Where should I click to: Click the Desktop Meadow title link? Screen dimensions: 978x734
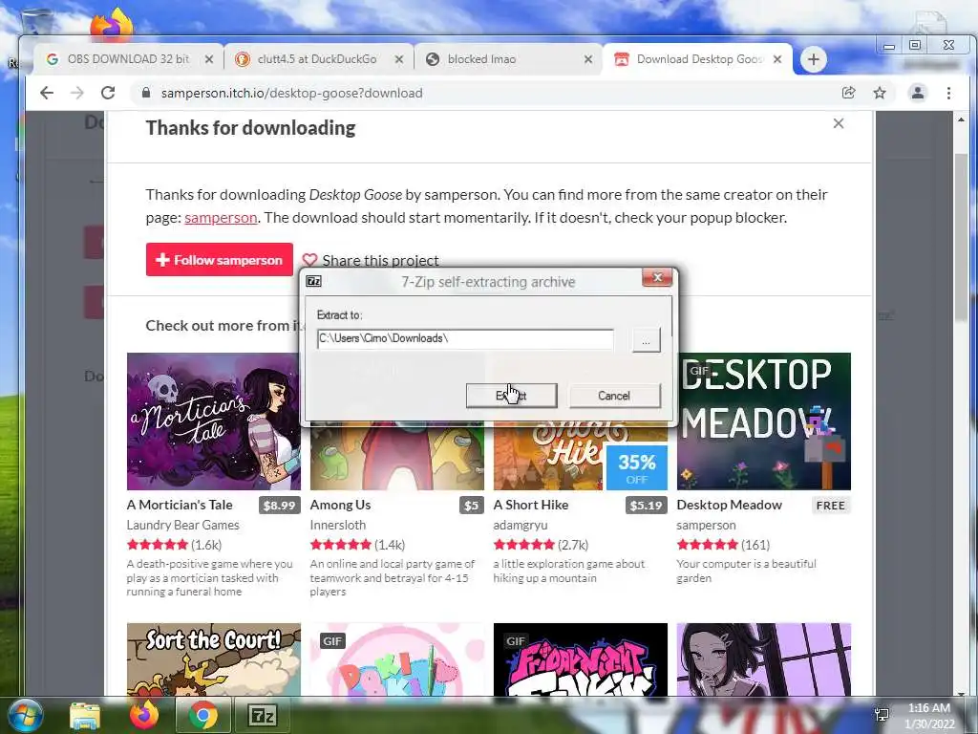point(729,505)
